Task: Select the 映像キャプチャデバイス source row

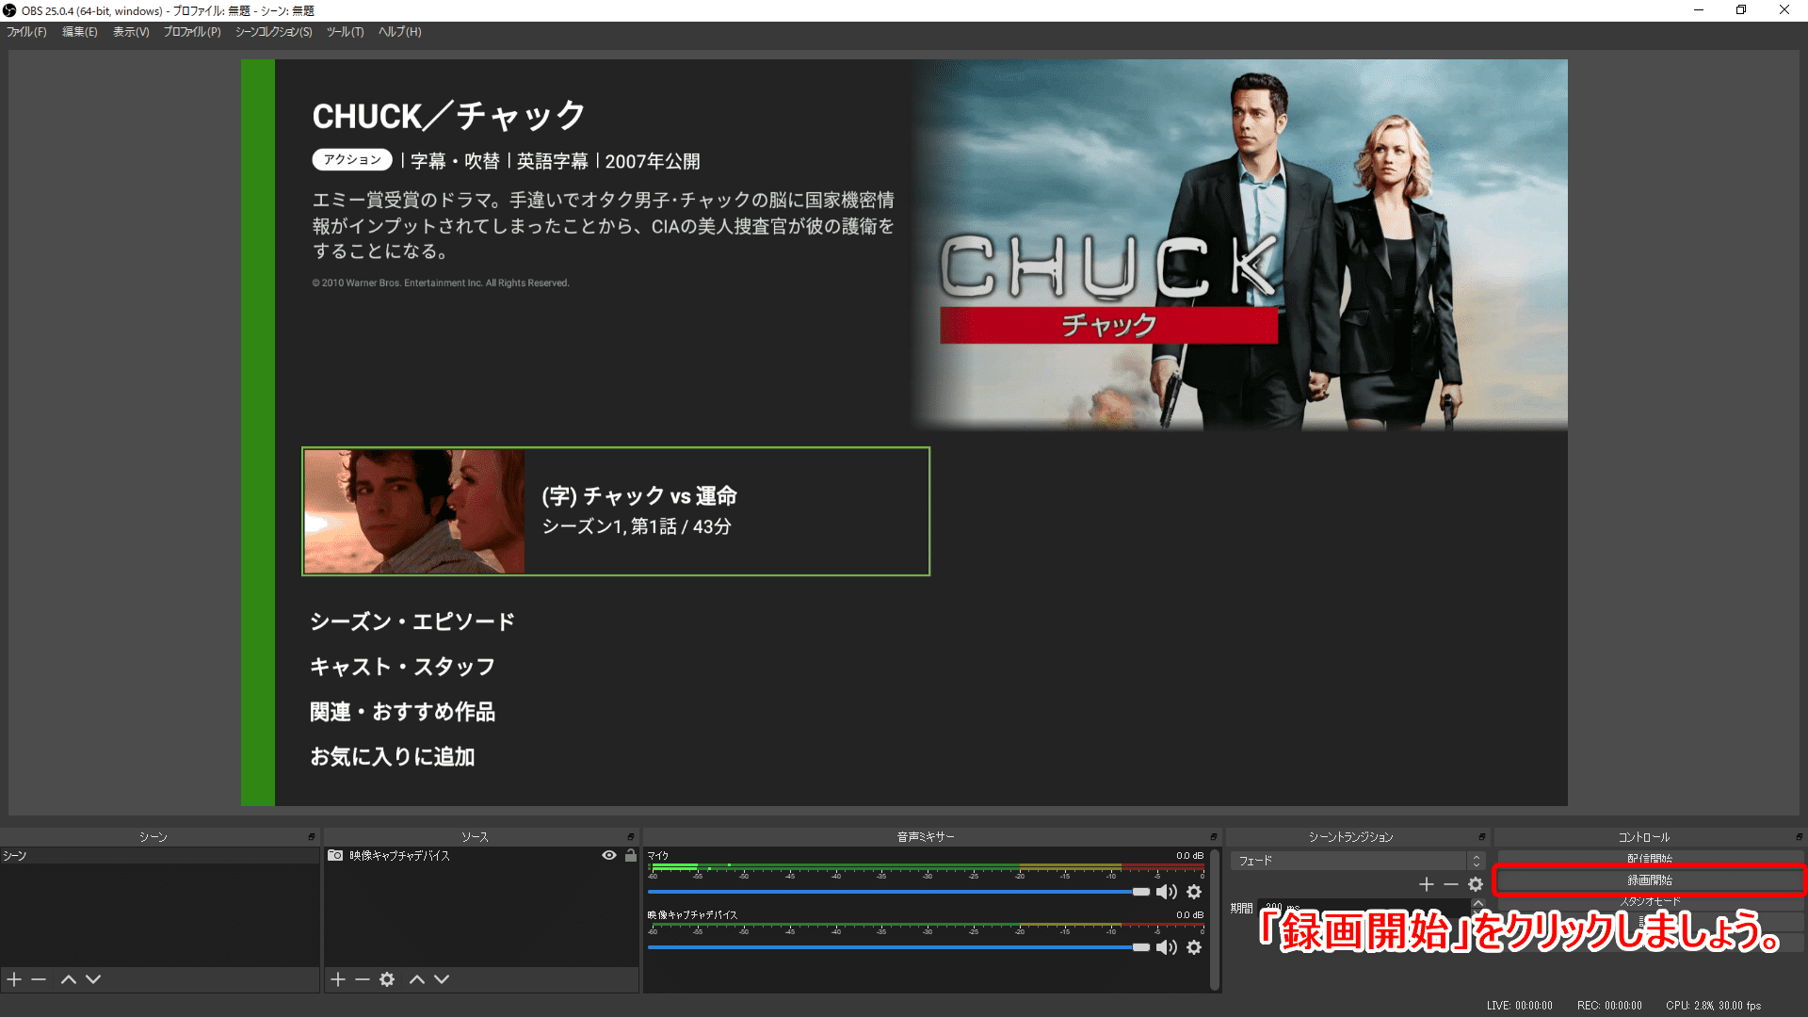Action: coord(481,856)
